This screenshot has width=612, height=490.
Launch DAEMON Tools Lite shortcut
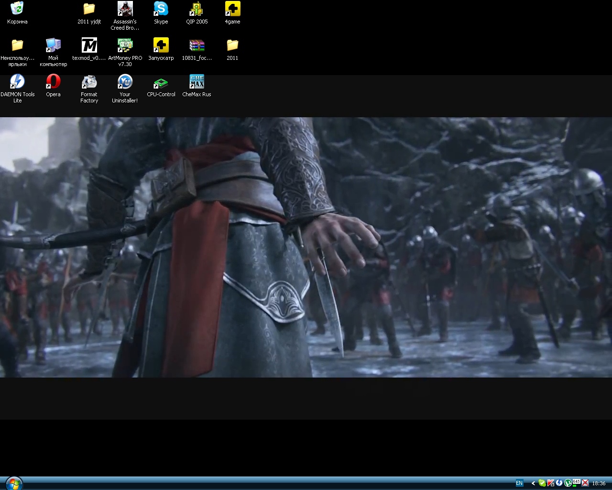pyautogui.click(x=17, y=89)
